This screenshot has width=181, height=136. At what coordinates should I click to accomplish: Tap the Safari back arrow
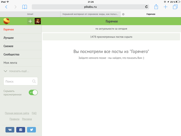7,7
